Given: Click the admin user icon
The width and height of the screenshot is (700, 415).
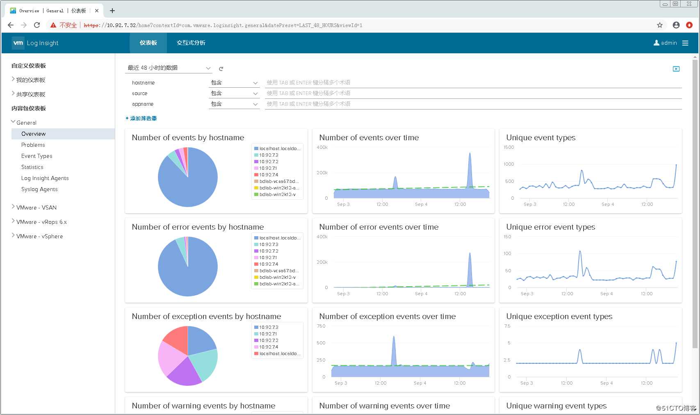Looking at the screenshot, I should [x=656, y=43].
